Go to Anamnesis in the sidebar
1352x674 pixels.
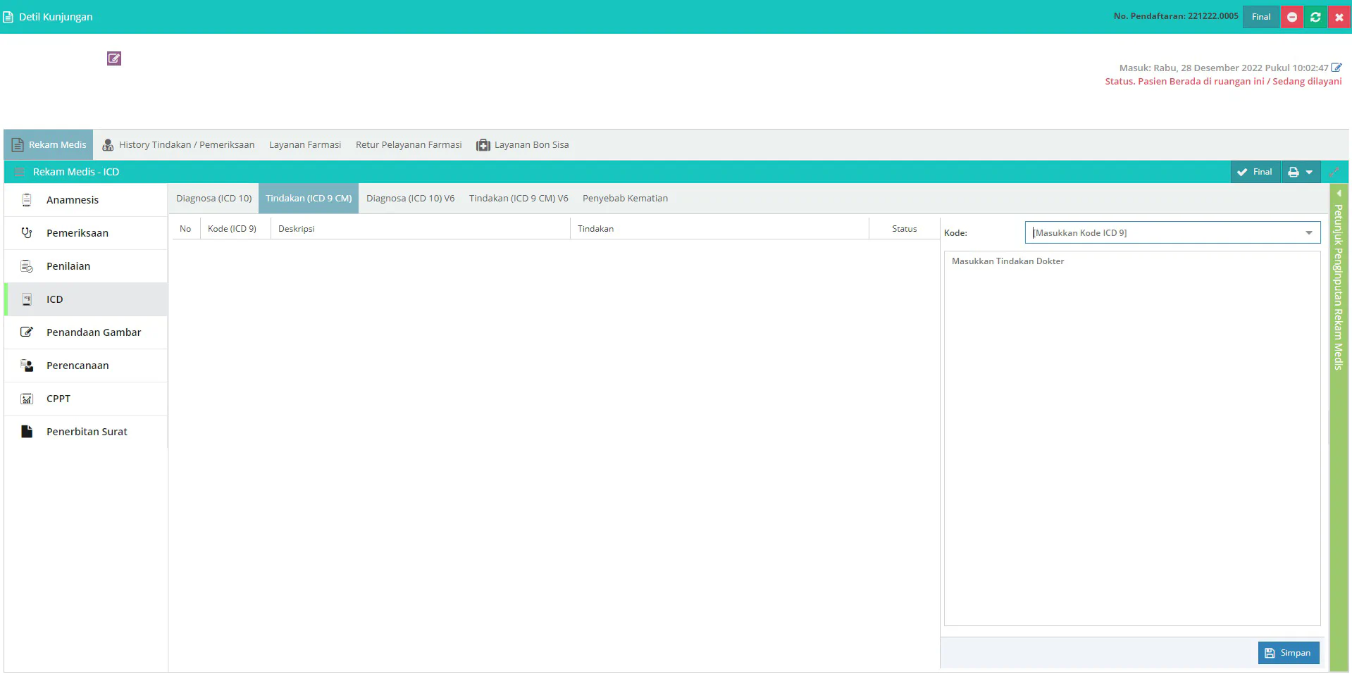[x=72, y=200]
